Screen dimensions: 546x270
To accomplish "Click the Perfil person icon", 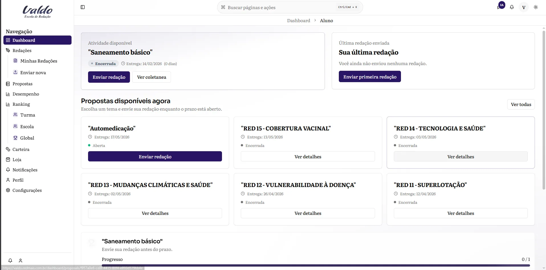I will (x=8, y=180).
